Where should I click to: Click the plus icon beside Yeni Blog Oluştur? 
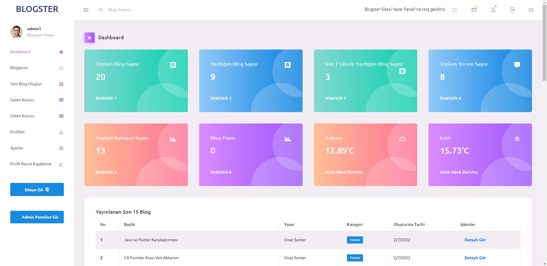pos(61,84)
